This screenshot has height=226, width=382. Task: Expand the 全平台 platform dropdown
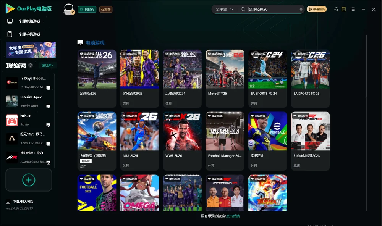pos(224,9)
